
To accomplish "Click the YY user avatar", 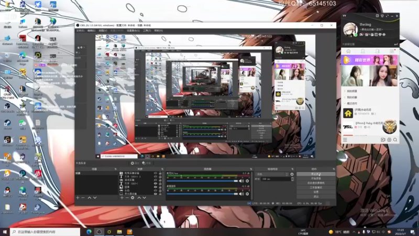I will pyautogui.click(x=350, y=29).
